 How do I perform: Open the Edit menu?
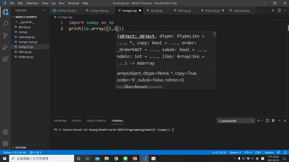coord(20,3)
